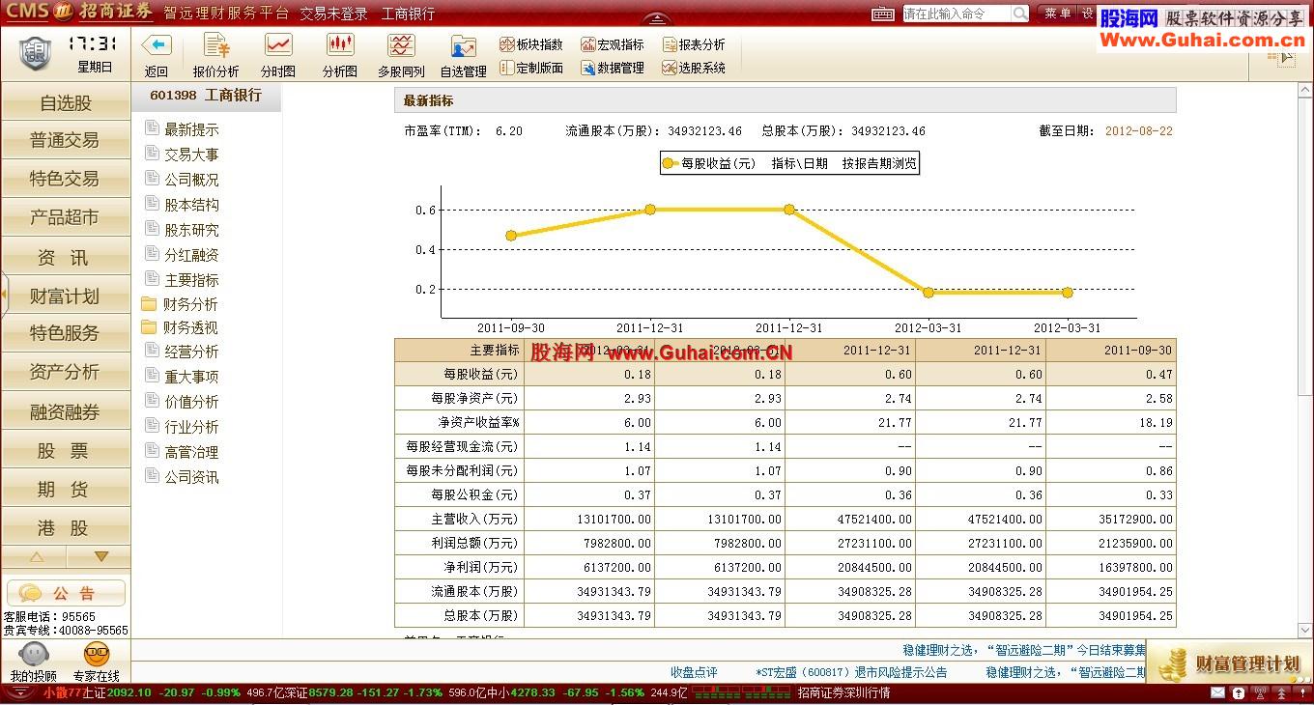Open 股本结构 in info tree

(x=191, y=205)
